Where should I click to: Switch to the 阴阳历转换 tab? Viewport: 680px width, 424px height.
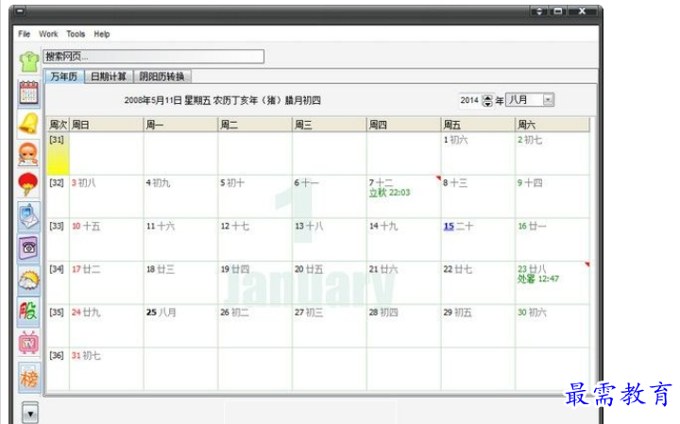(162, 76)
